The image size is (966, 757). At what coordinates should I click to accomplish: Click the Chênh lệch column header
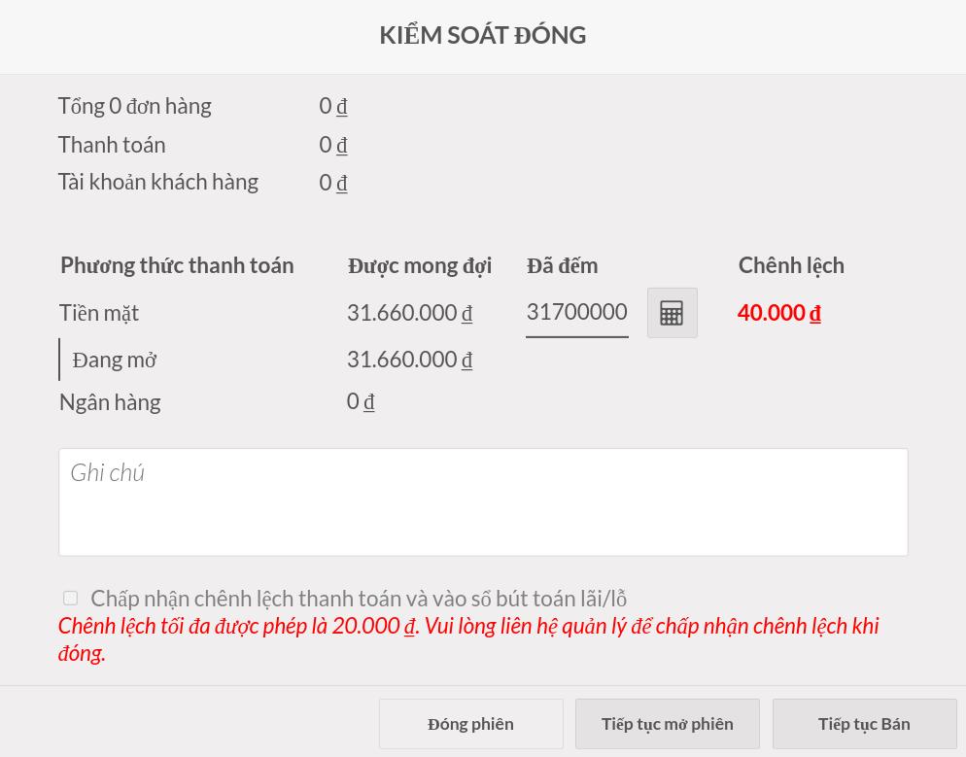tap(791, 265)
